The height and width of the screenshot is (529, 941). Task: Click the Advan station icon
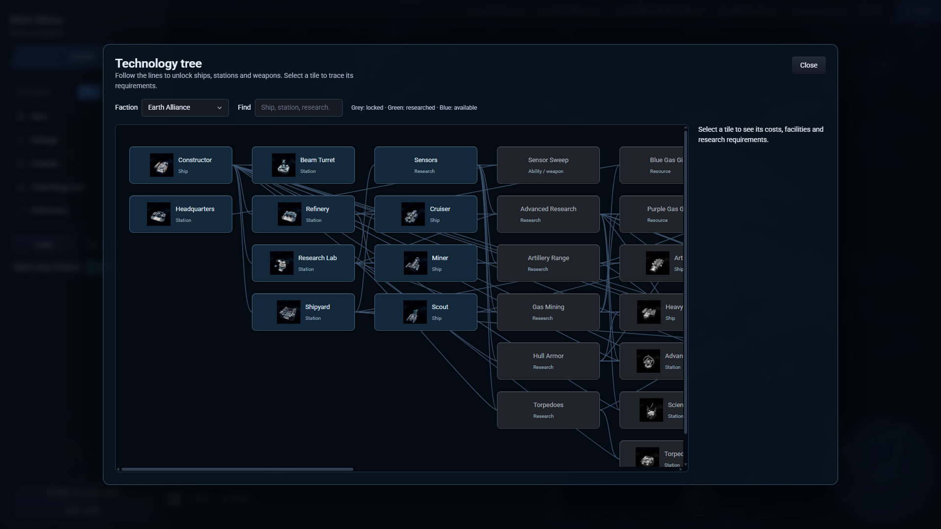point(648,361)
